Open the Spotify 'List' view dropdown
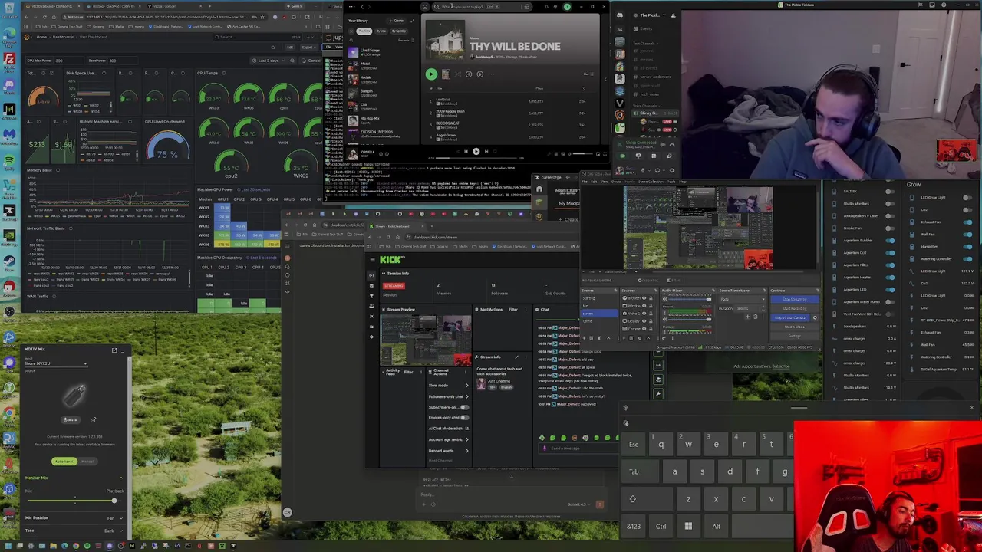Screen dimensions: 982x552 click(588, 74)
